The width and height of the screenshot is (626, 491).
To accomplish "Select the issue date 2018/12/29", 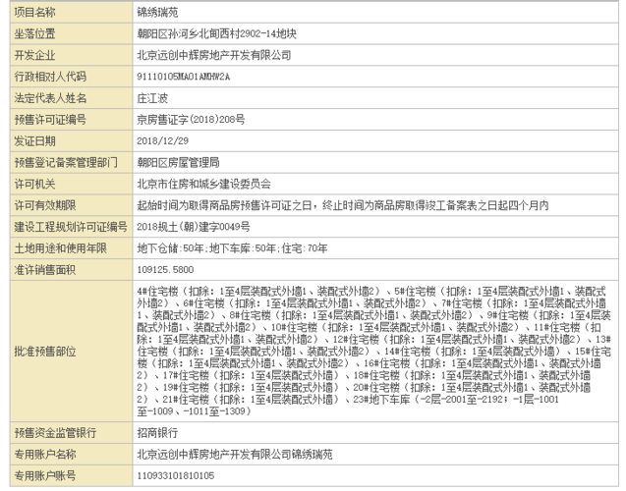I will coord(163,140).
